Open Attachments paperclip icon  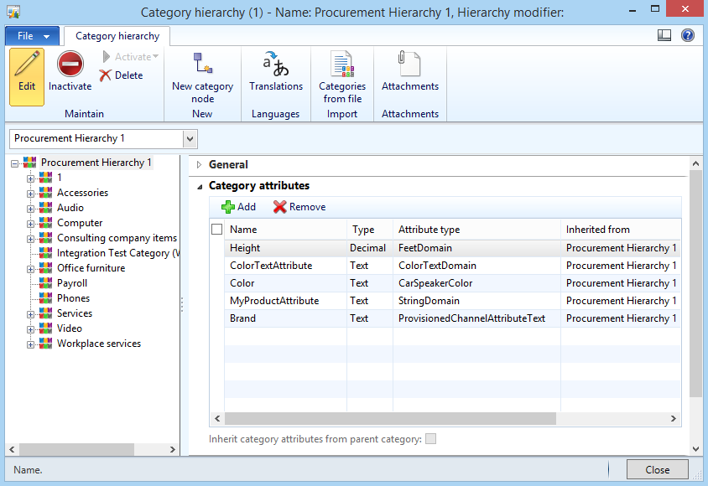(409, 65)
